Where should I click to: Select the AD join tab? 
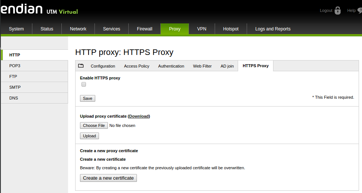tap(227, 66)
